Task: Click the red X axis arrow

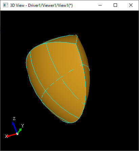Action: point(11,135)
